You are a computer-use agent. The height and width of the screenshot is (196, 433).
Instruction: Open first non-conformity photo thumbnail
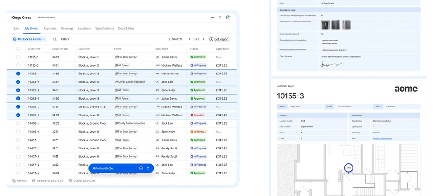click(325, 25)
